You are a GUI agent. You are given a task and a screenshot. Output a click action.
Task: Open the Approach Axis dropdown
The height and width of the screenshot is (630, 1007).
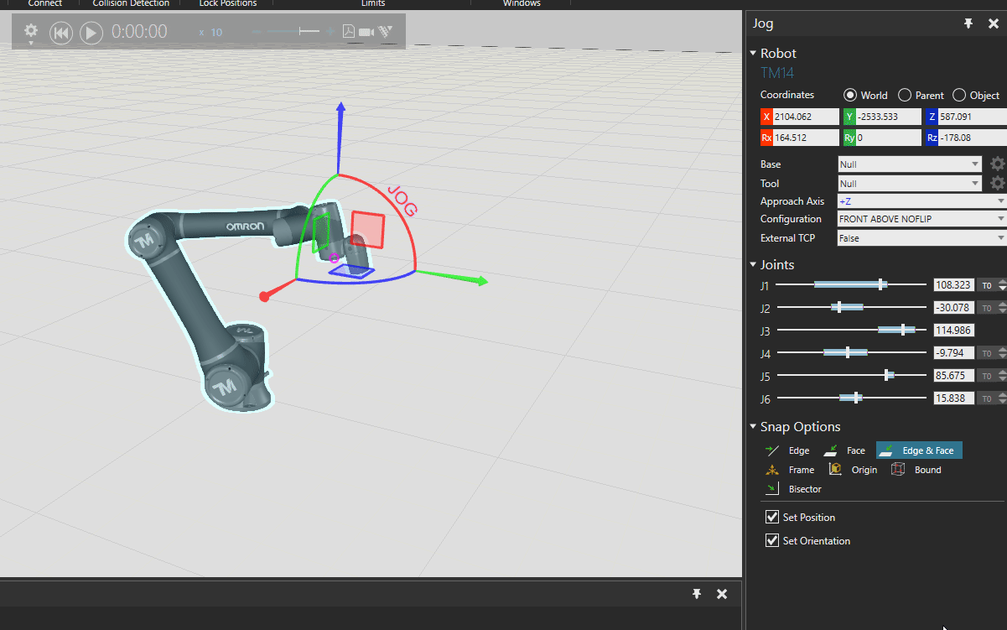(921, 201)
